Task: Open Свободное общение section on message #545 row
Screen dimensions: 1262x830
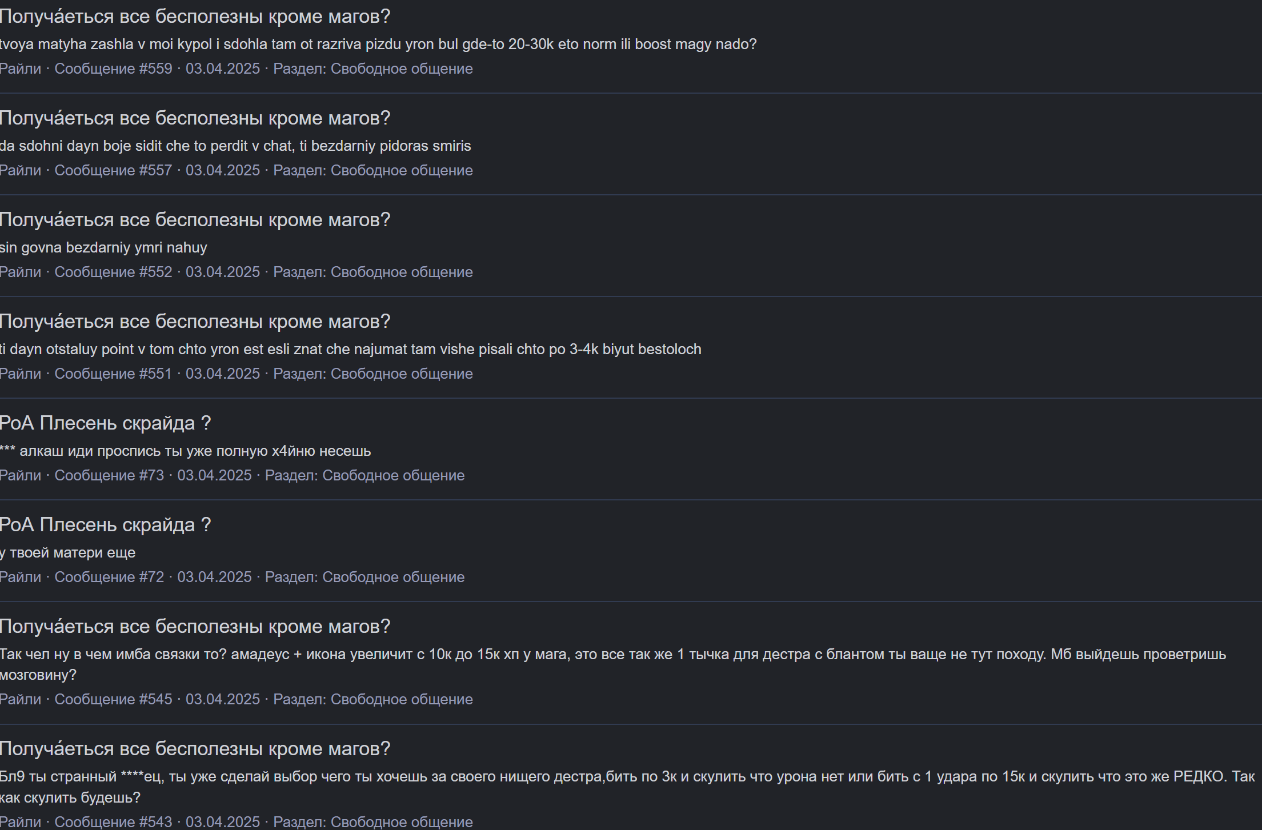Action: coord(401,699)
